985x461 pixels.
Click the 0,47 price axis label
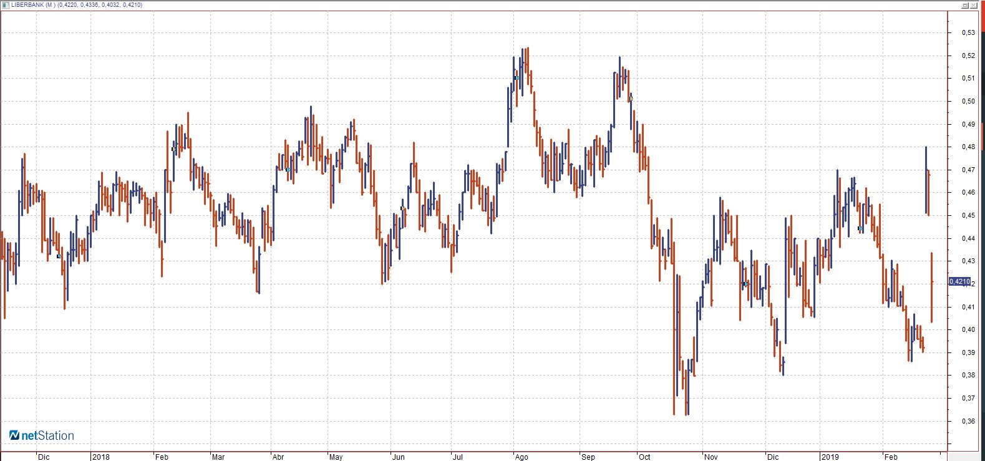tap(968, 170)
